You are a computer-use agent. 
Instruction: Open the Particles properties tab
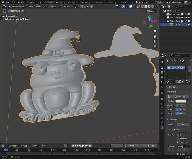click(162, 108)
